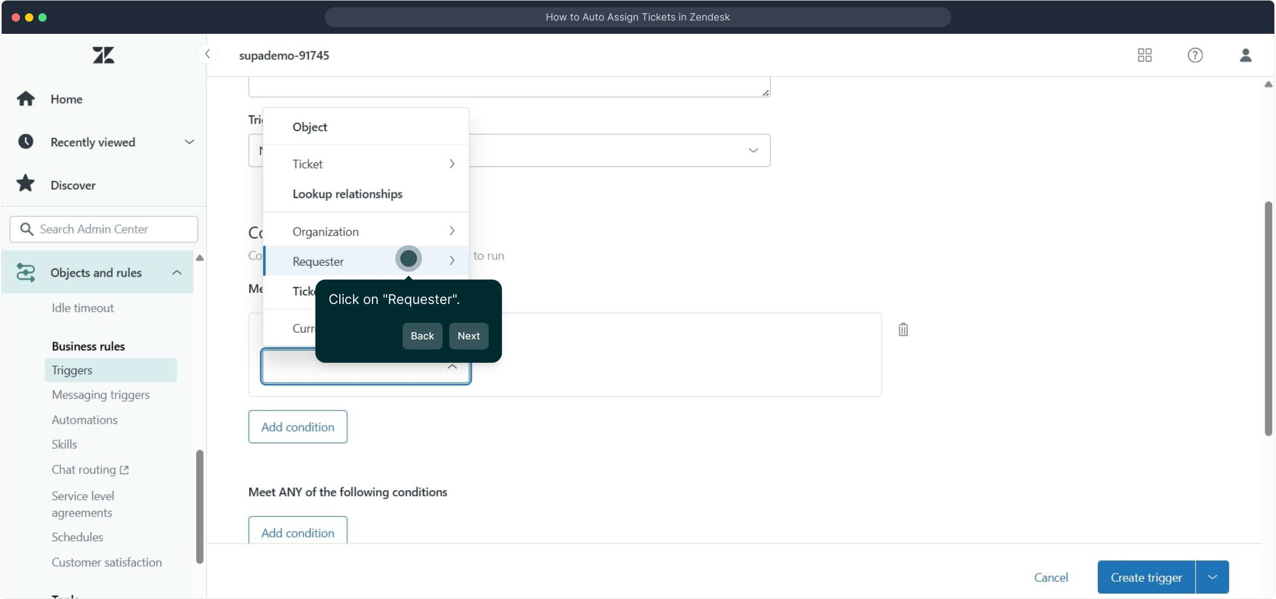Click the Zendesk logo icon

[103, 55]
